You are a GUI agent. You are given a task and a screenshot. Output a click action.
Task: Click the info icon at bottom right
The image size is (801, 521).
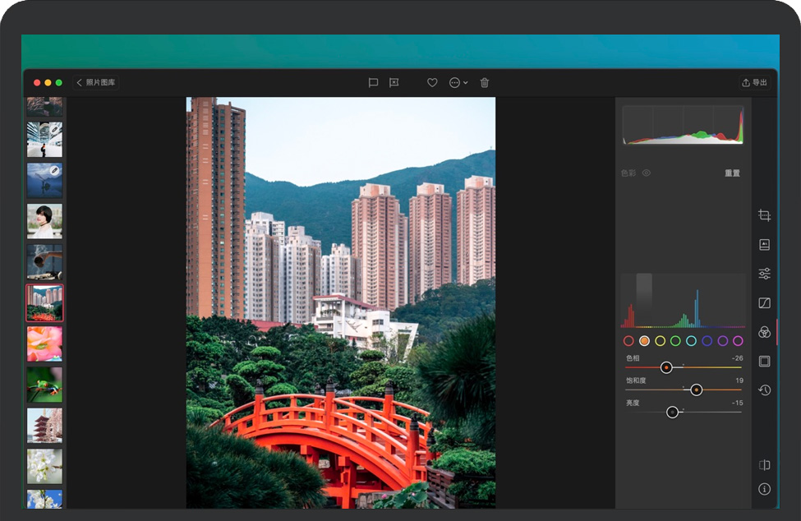pyautogui.click(x=764, y=489)
